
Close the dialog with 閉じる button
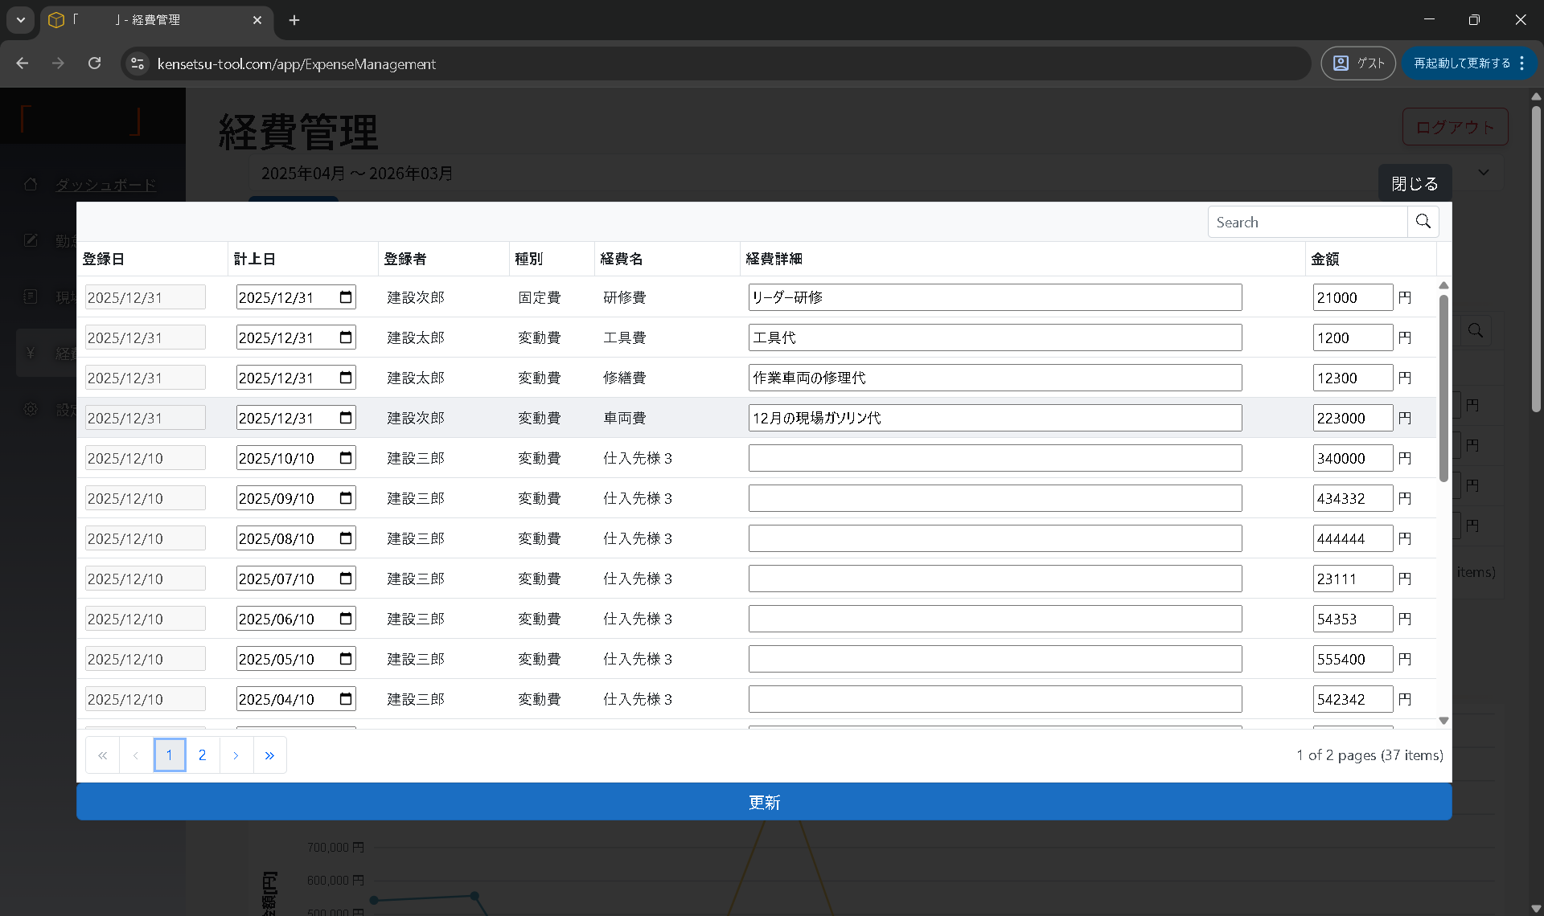click(1415, 184)
